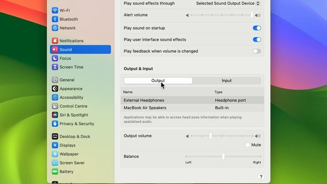Open the Displays sun icon
Viewport: 327px width, 184px height.
[55, 145]
